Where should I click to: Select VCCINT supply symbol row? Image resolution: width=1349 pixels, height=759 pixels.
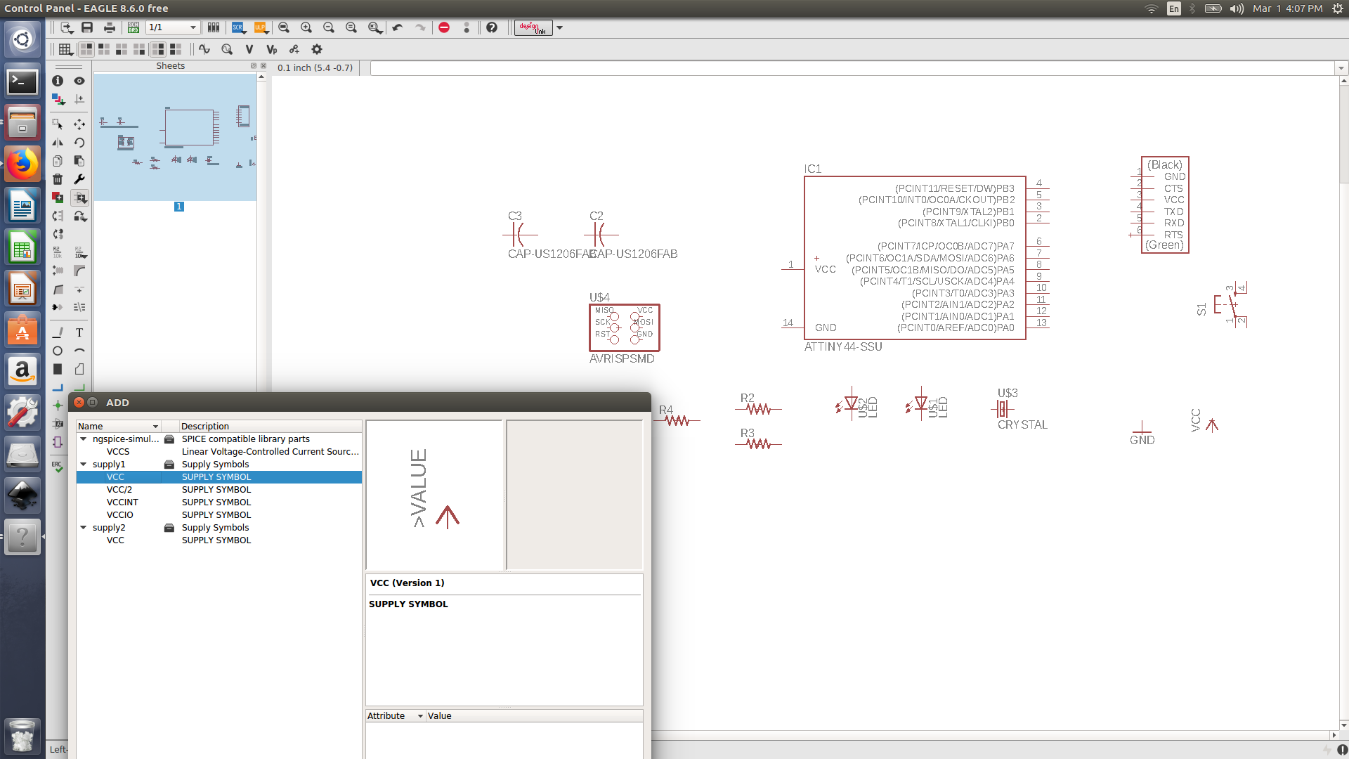click(219, 502)
